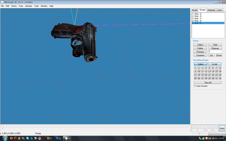Click the group rename text field
Image resolution: width=226 pixels, height=141 pixels.
point(215,52)
